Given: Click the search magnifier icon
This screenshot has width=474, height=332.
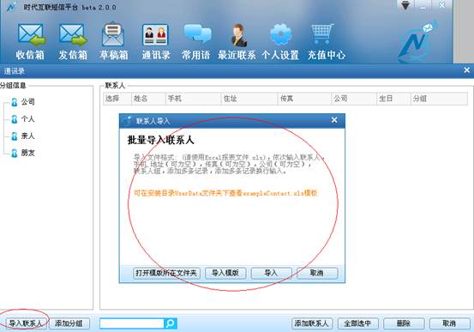Looking at the screenshot, I should tap(171, 323).
